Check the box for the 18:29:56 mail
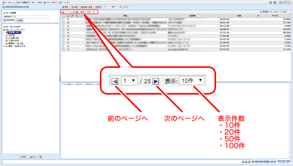 63,19
